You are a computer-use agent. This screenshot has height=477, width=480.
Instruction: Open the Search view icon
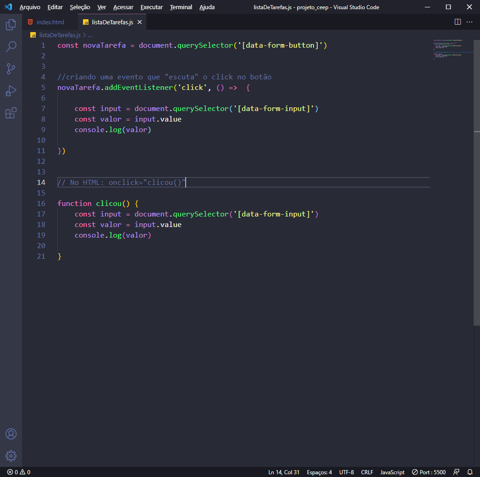[x=11, y=46]
